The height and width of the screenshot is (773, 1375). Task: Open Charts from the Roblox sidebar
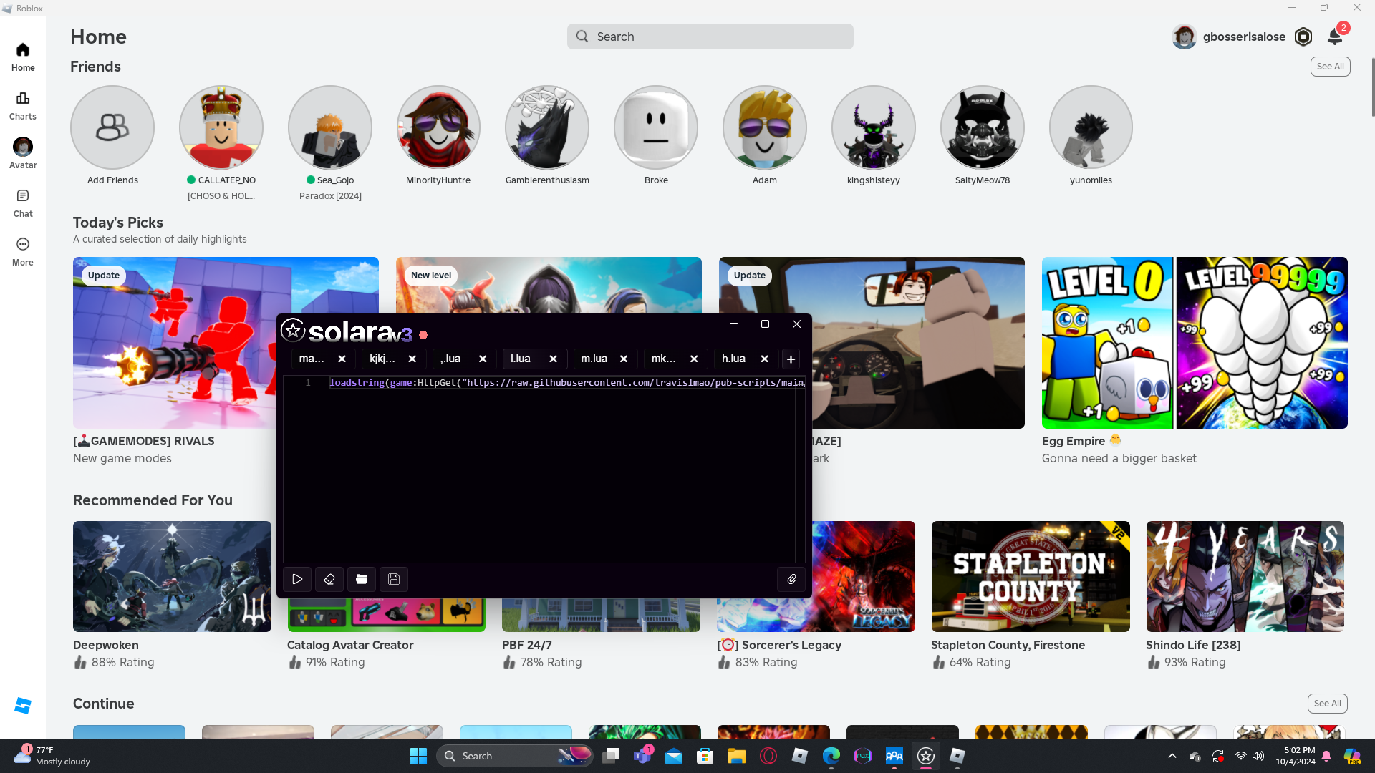(x=23, y=105)
